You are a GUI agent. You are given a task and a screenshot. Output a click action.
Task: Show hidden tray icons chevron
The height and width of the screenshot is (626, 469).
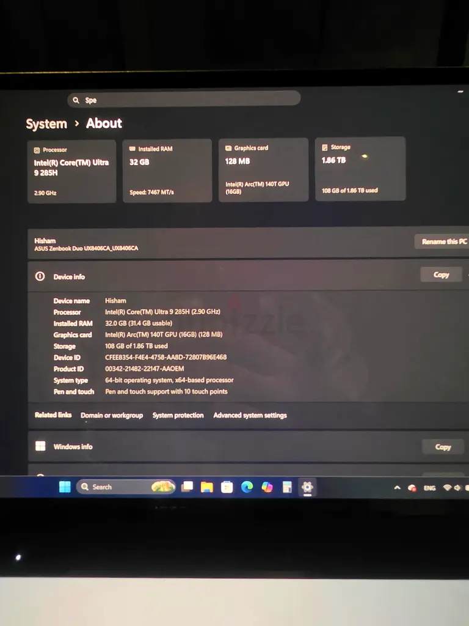coord(397,488)
